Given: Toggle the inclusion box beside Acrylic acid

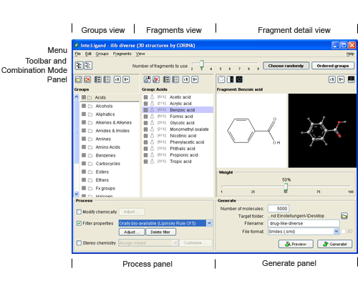Looking at the screenshot, I should [145, 104].
